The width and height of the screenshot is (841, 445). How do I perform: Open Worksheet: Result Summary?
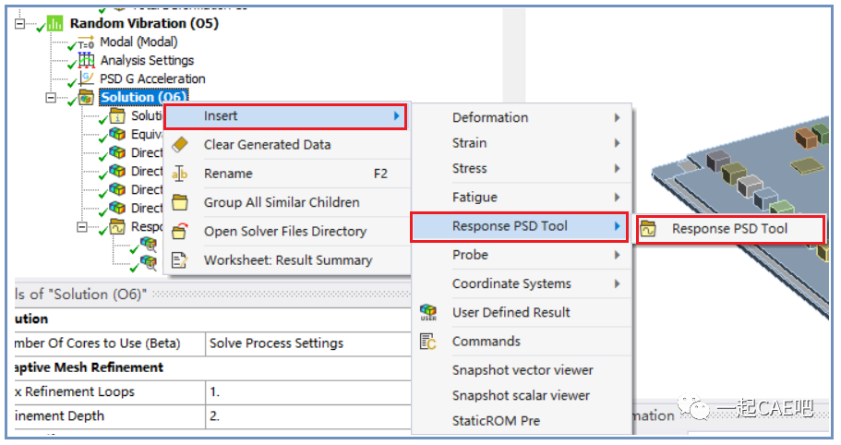(x=287, y=260)
